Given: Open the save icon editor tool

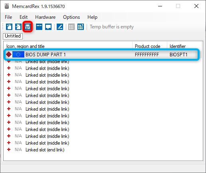Looking at the screenshot, I should click(x=60, y=27).
